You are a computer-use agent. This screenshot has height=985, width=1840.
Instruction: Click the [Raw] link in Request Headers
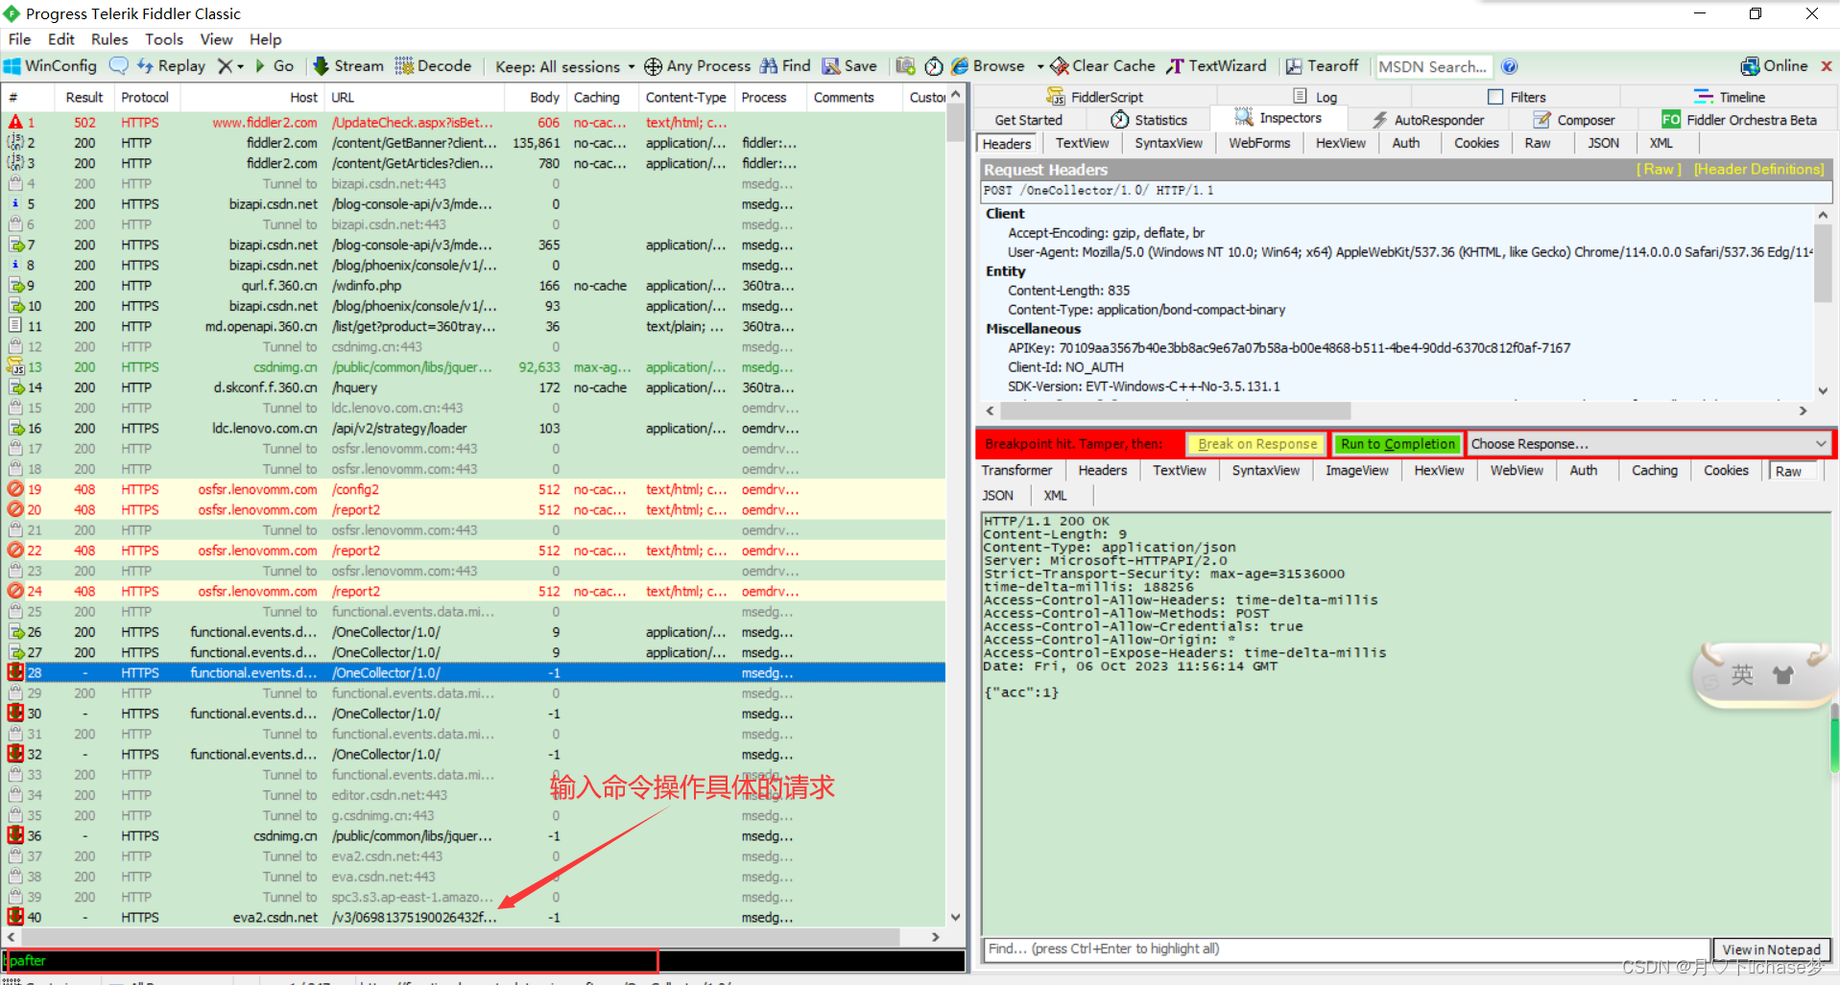(x=1660, y=169)
